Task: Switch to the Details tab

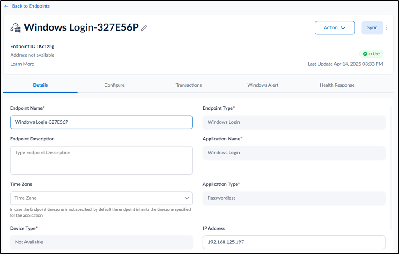Action: pos(40,85)
